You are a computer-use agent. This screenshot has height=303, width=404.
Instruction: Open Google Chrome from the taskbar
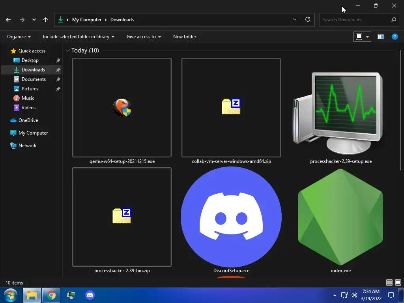(51, 295)
